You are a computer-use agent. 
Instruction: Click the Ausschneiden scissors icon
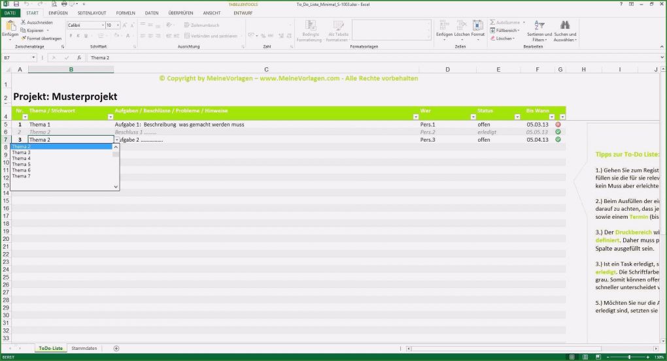[x=24, y=22]
